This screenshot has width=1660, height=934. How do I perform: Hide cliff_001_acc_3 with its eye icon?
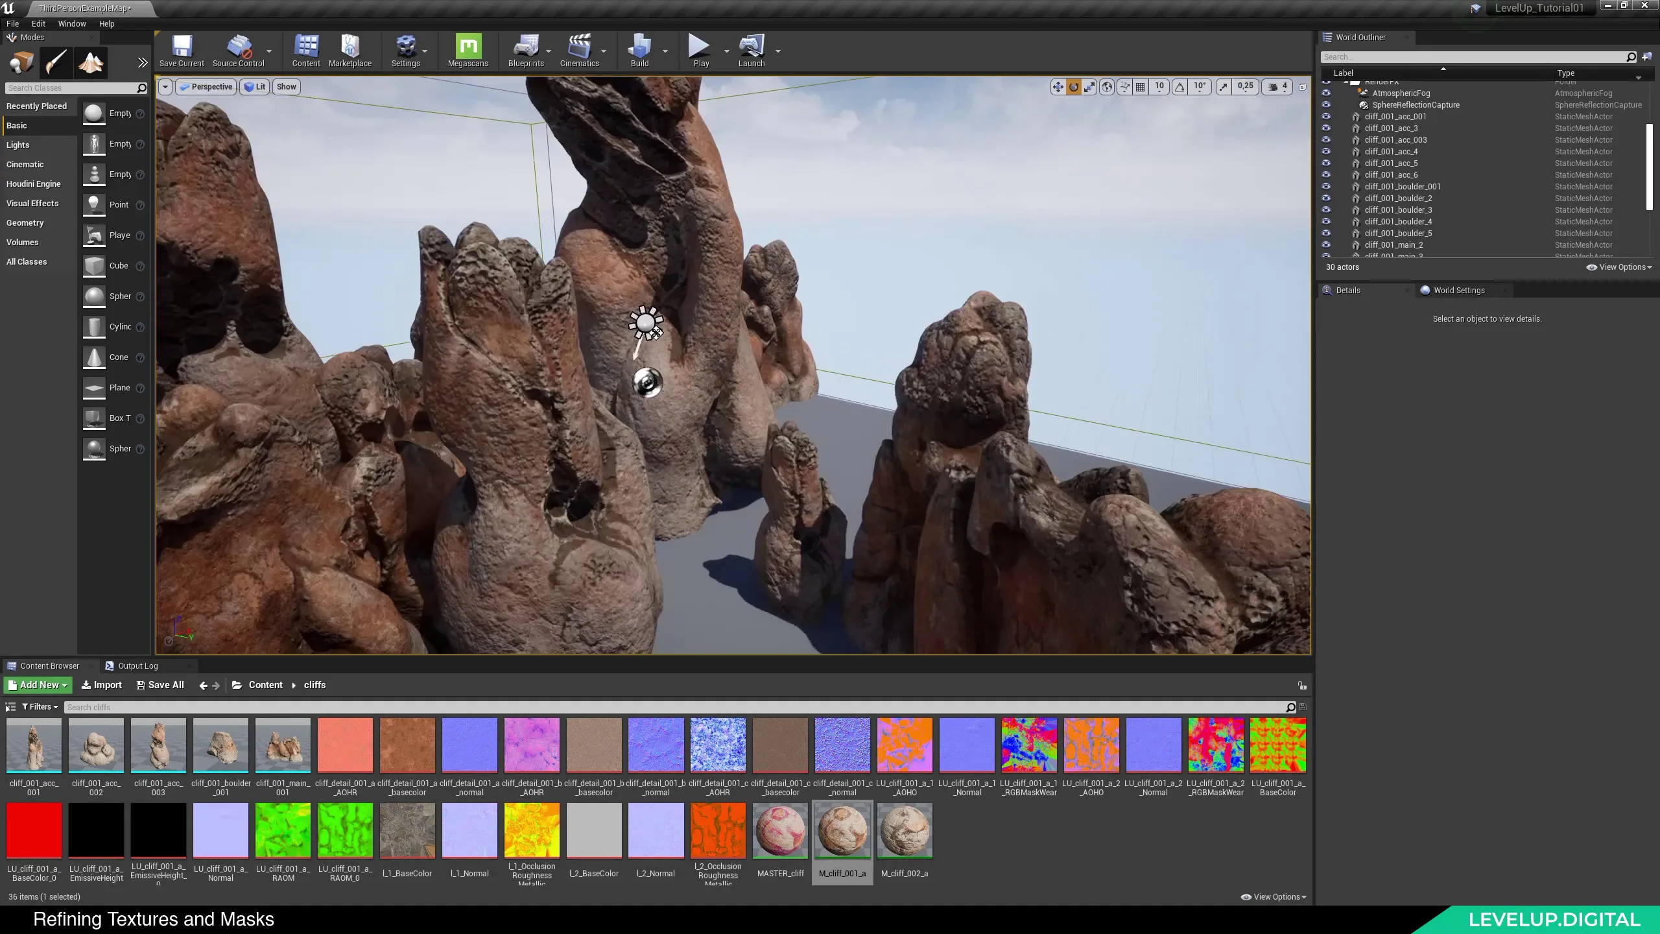click(x=1326, y=128)
